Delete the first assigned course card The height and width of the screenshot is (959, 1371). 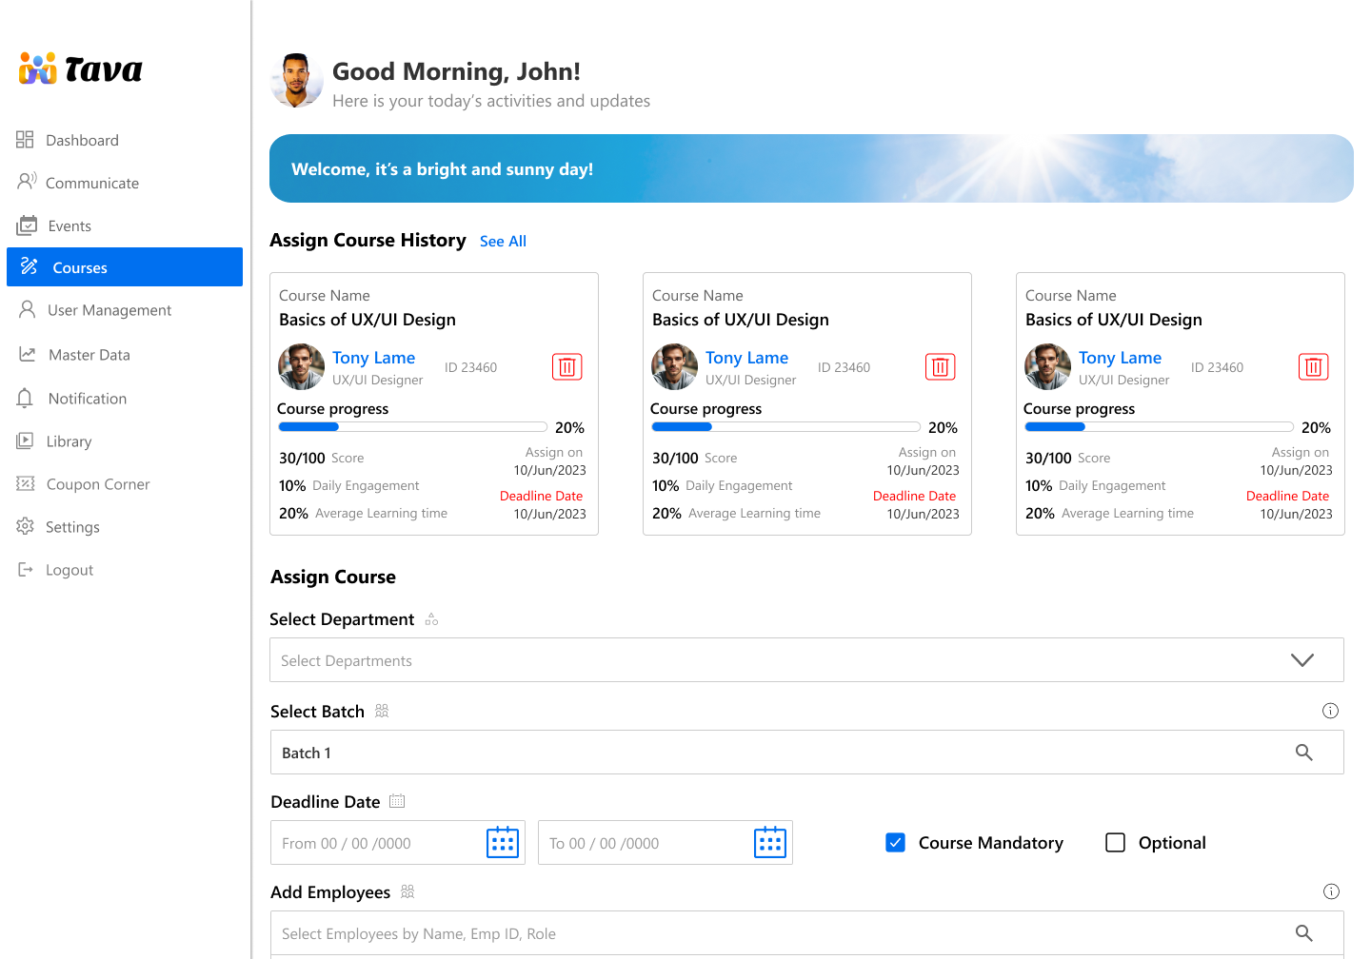(x=566, y=367)
